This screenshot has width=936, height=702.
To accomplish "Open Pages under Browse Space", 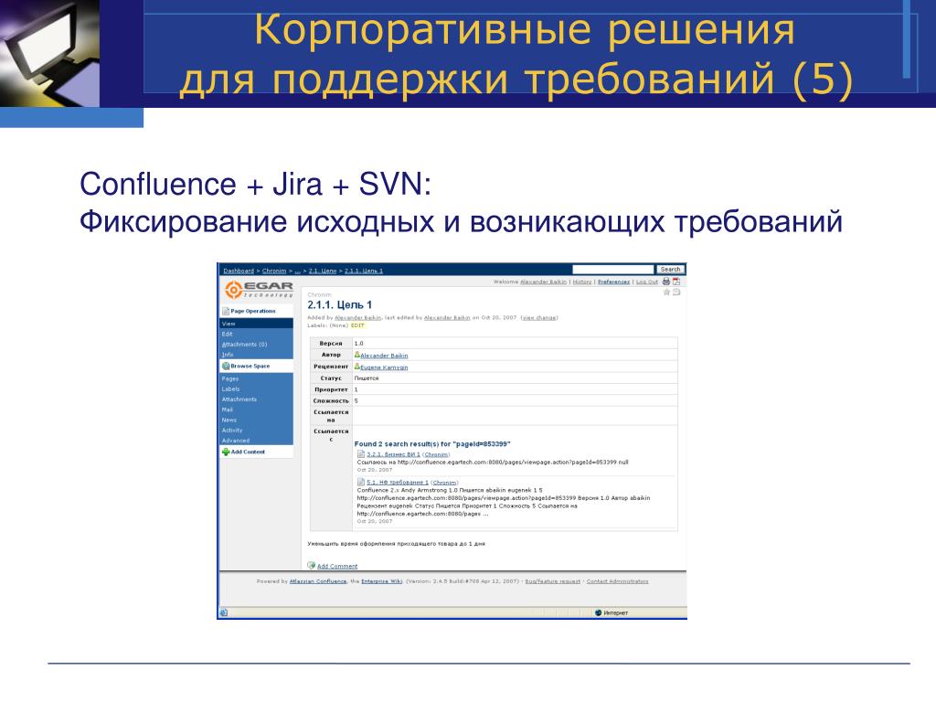I will coord(229,379).
